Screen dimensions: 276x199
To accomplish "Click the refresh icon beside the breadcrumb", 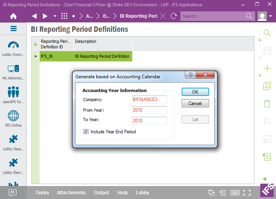I will pyautogui.click(x=173, y=16).
